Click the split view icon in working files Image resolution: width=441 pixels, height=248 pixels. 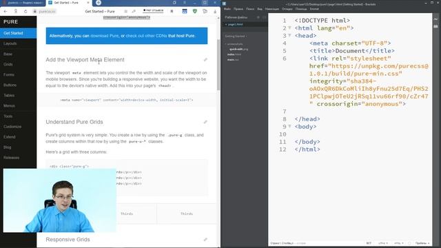264,17
